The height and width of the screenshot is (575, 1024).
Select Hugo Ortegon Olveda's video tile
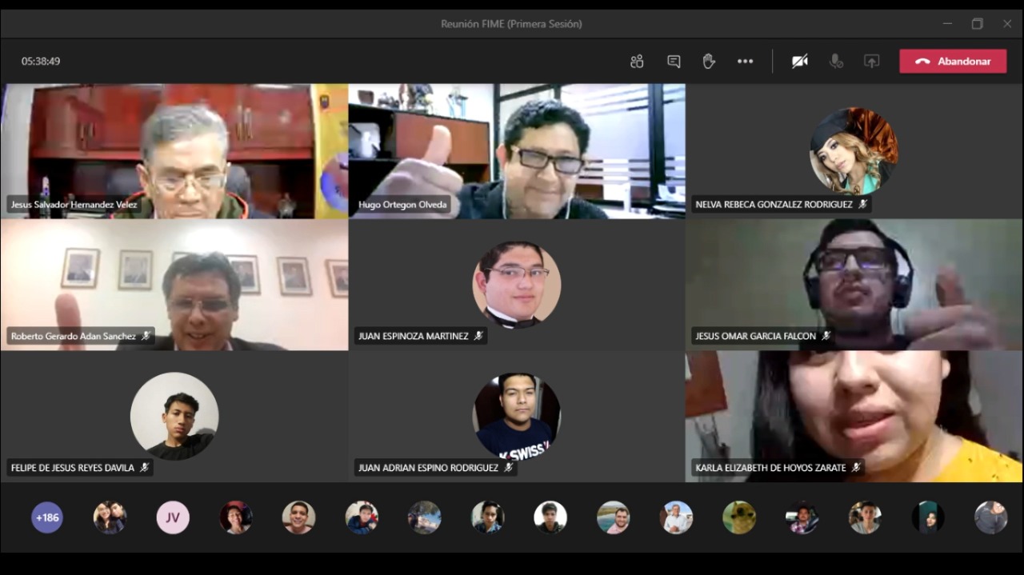pyautogui.click(x=516, y=150)
